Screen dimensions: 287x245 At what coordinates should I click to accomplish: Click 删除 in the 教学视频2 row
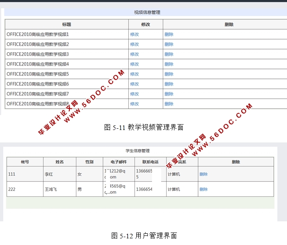169,44
